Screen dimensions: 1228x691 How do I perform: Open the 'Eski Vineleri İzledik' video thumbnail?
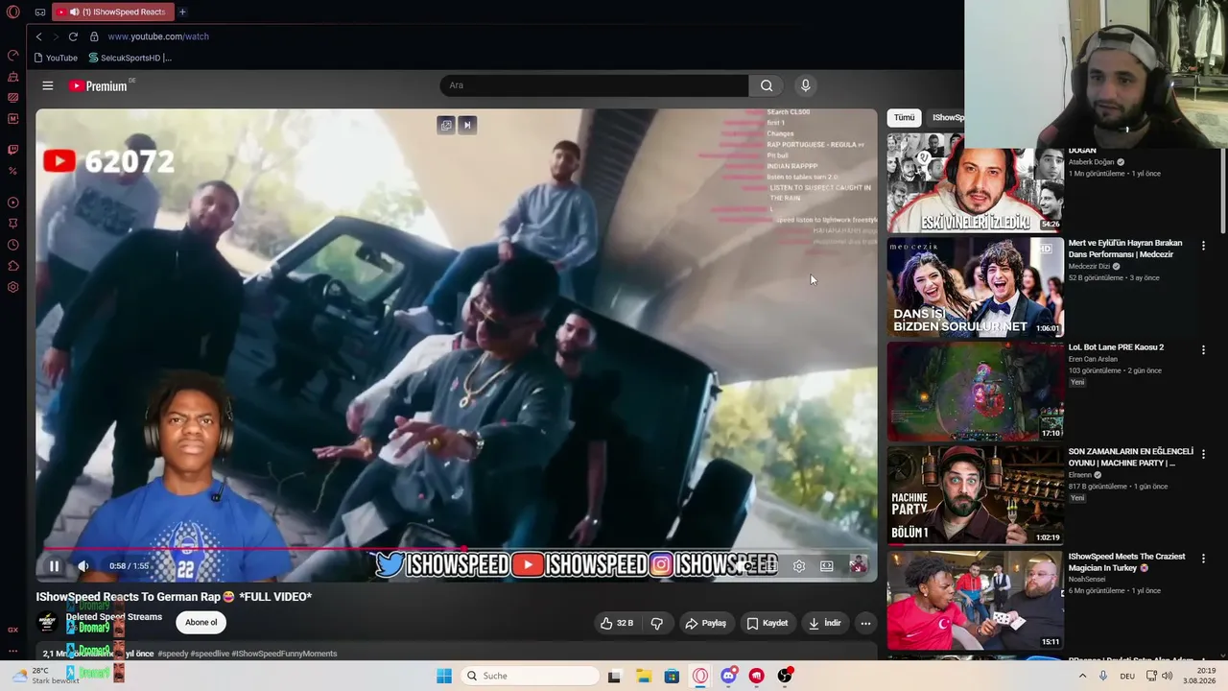975,183
